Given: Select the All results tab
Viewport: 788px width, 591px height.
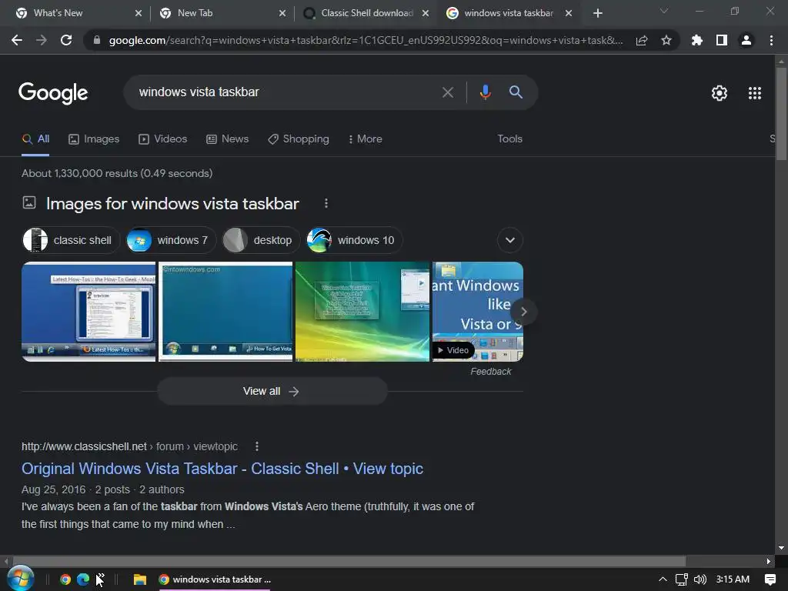Looking at the screenshot, I should [35, 139].
